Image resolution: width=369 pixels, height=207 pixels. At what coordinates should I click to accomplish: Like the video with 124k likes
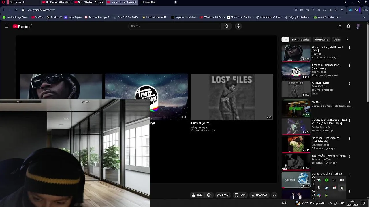(x=197, y=195)
